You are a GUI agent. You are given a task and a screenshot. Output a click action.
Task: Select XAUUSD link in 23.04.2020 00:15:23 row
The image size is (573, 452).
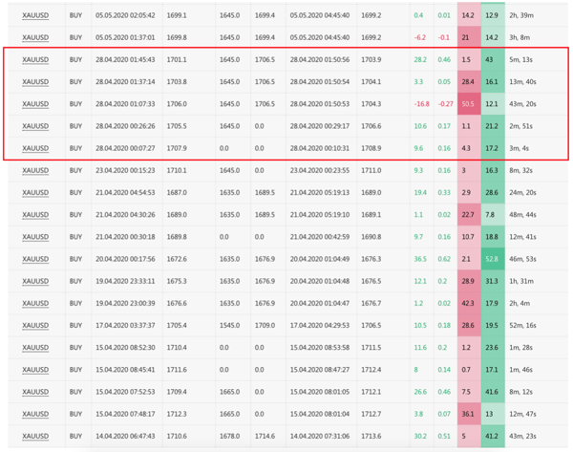[x=34, y=169]
